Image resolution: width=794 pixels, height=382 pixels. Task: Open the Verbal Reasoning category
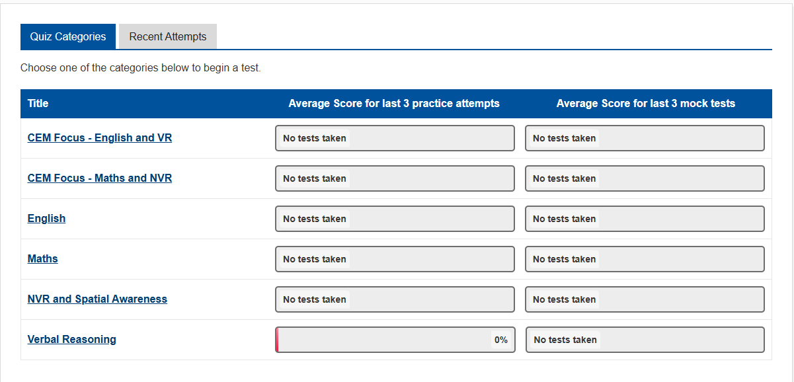point(72,340)
